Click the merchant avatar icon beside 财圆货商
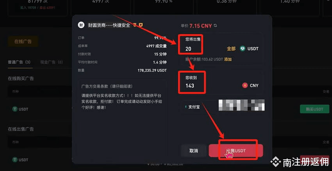 (81, 25)
